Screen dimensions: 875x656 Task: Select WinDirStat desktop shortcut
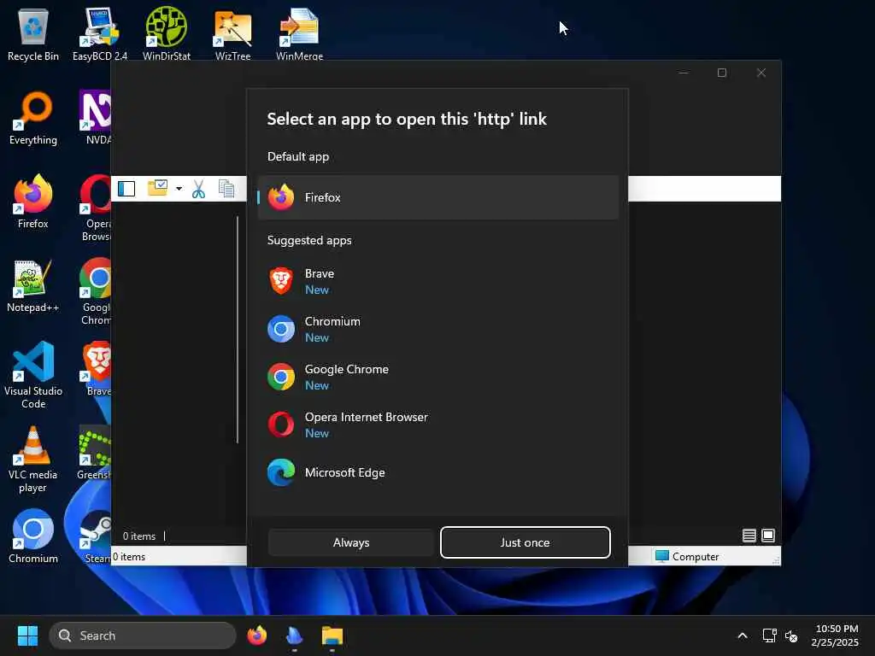pos(167,34)
